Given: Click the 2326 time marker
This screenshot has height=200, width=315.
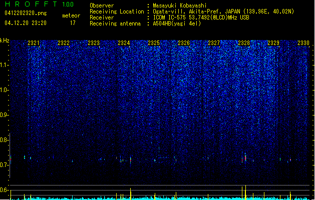Looking at the screenshot, I should (x=184, y=42).
